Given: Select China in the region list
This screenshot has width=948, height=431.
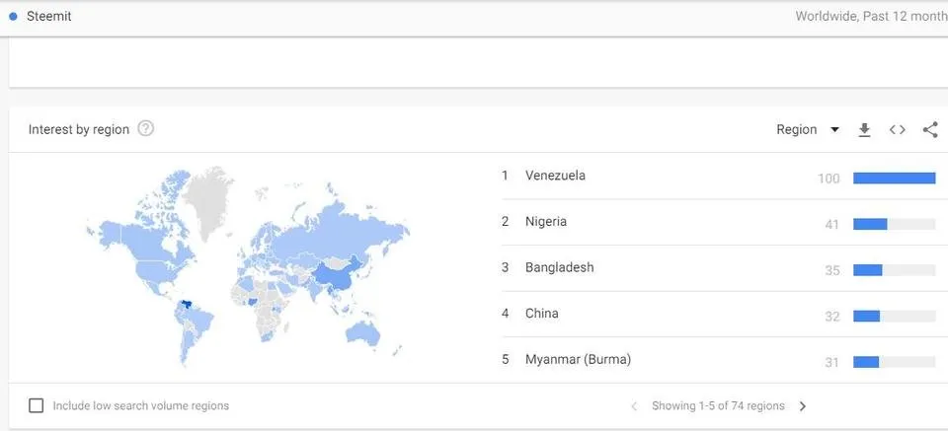Looking at the screenshot, I should point(542,314).
